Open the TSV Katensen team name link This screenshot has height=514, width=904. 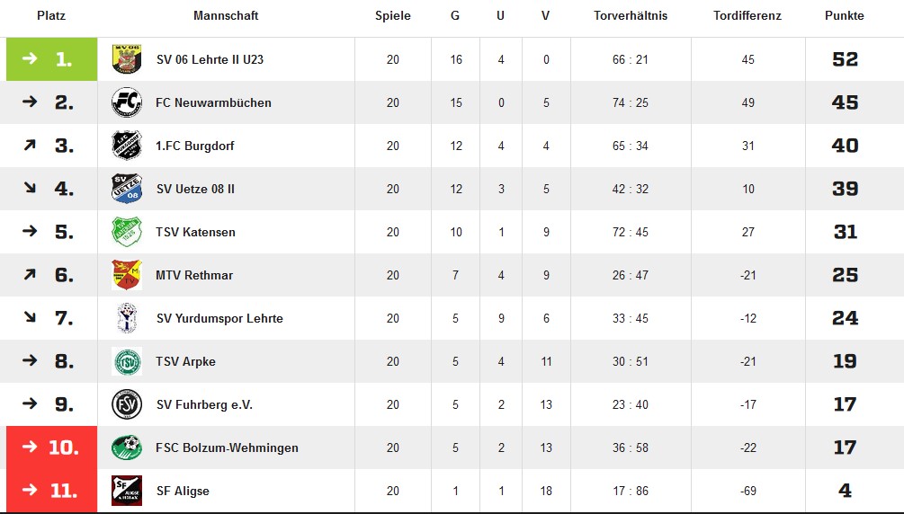[x=195, y=232]
